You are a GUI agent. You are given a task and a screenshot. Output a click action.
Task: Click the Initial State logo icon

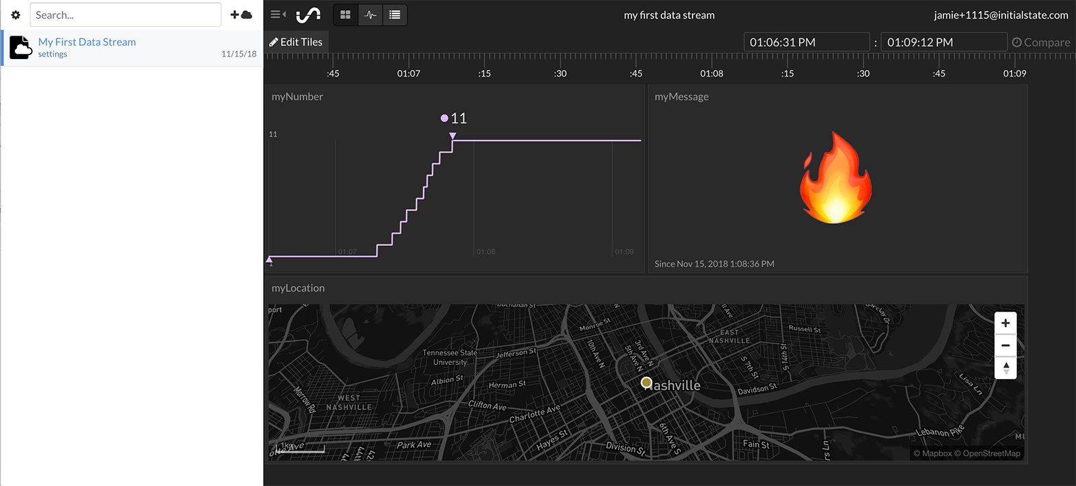[308, 15]
